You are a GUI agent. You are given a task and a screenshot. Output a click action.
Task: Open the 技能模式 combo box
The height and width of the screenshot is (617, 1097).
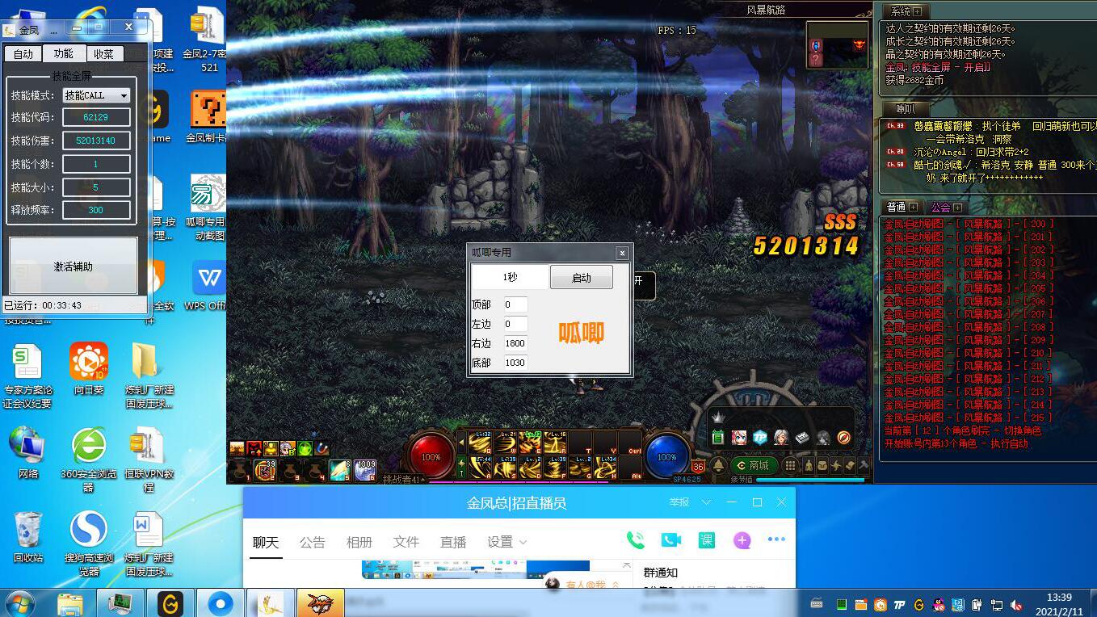click(96, 95)
